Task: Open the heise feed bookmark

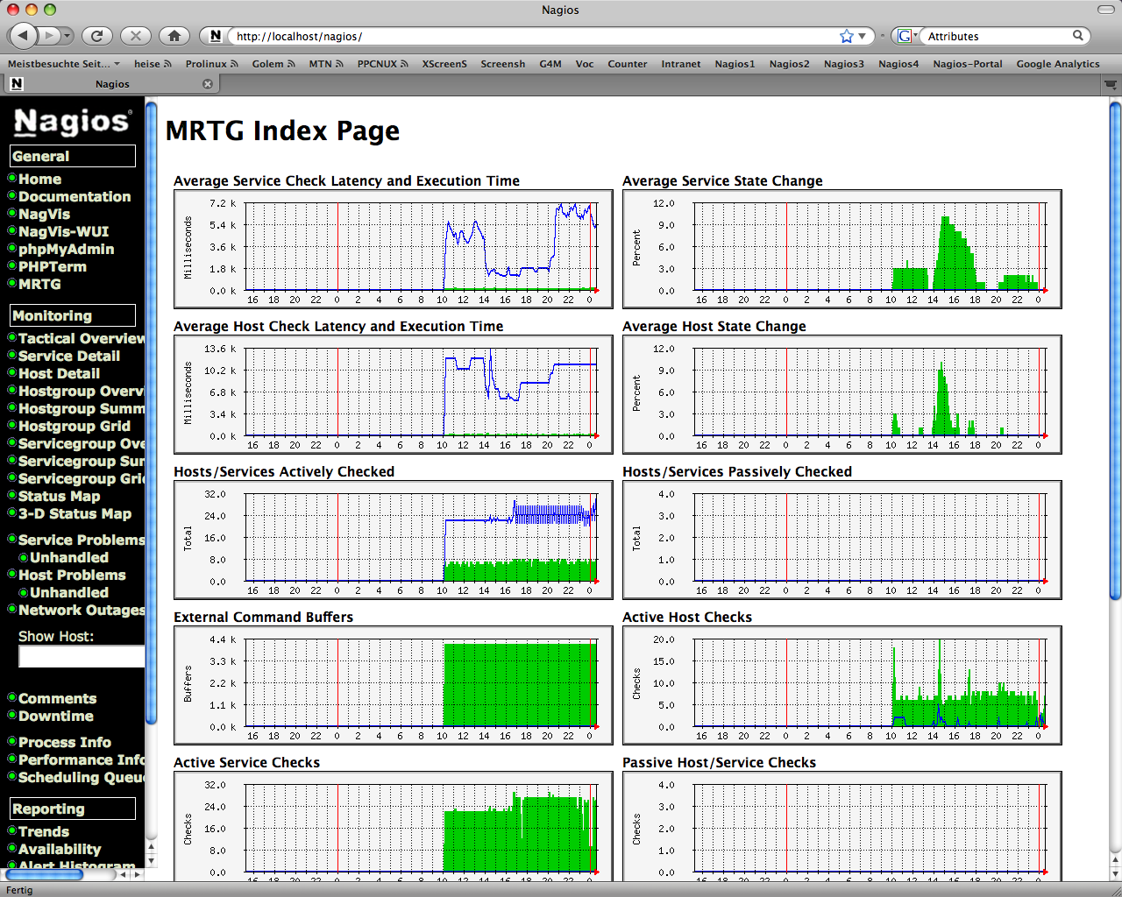Action: 153,64
